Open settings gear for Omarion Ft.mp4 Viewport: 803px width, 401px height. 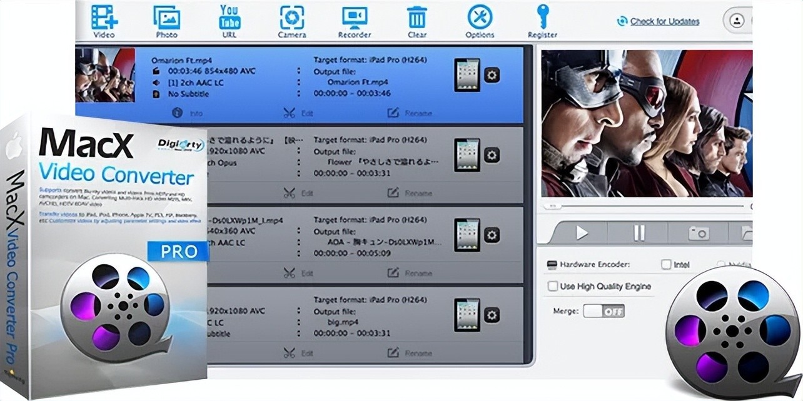[x=492, y=75]
